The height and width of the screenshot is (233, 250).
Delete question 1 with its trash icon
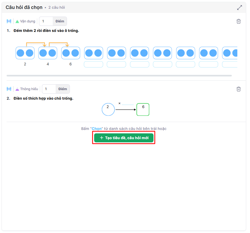click(x=238, y=21)
